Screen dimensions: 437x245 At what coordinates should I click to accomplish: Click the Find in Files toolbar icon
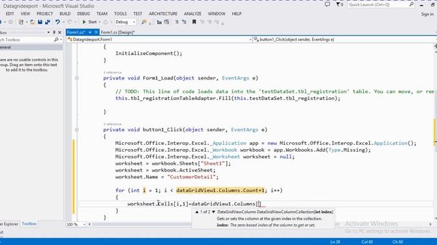point(144,22)
